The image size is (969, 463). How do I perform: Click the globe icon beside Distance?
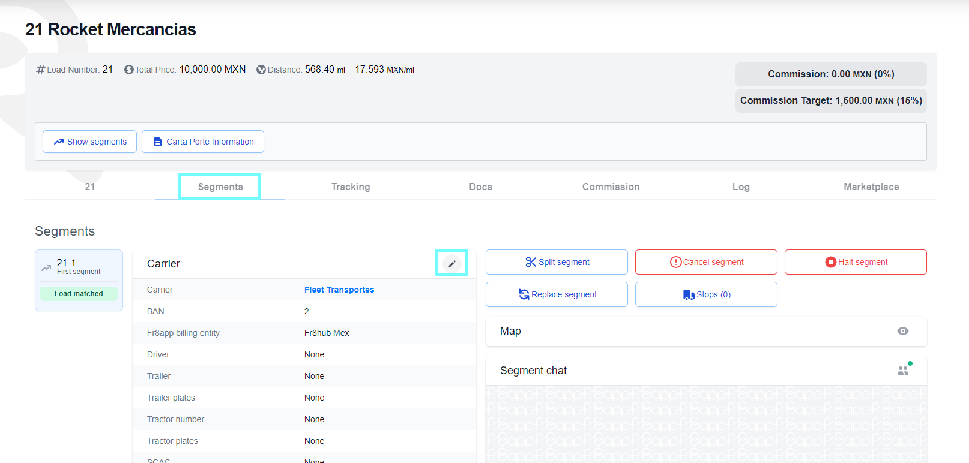(x=261, y=70)
